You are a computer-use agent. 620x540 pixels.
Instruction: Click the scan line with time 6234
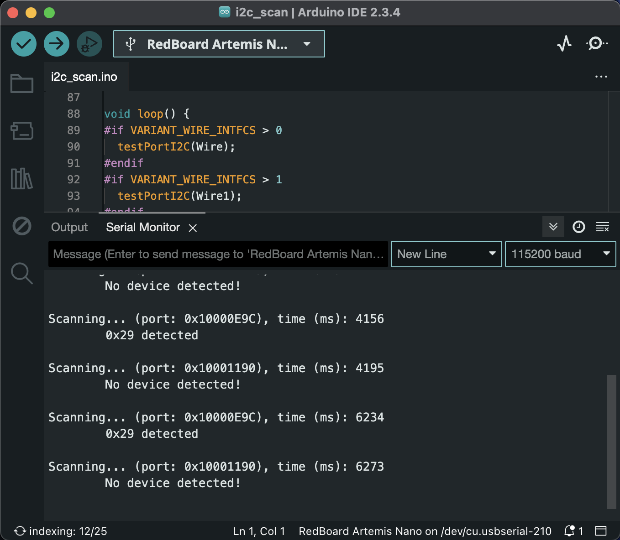coord(216,417)
